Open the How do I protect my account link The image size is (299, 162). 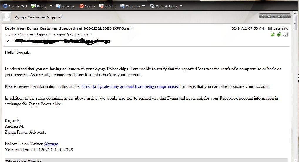(130, 86)
